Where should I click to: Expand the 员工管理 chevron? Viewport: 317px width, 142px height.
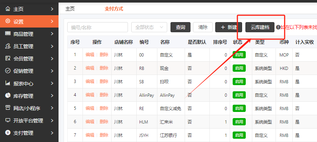pyautogui.click(x=52, y=46)
